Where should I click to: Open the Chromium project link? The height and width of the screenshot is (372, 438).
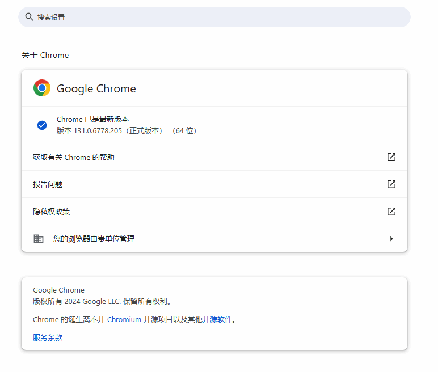124,319
